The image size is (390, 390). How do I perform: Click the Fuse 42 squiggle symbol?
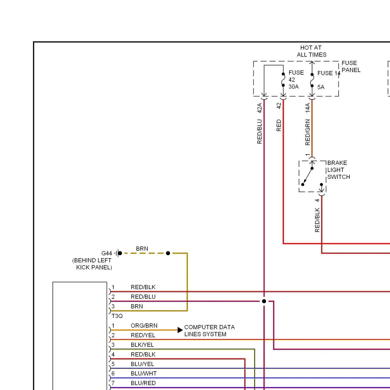point(283,80)
